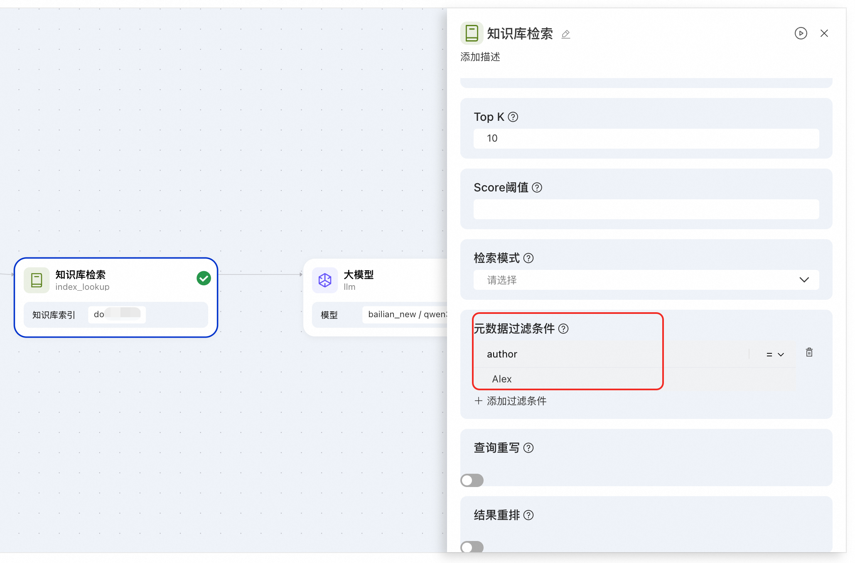Viewport: 855px width, 563px height.
Task: Enable the 结果重排 toggle switch
Action: click(472, 547)
